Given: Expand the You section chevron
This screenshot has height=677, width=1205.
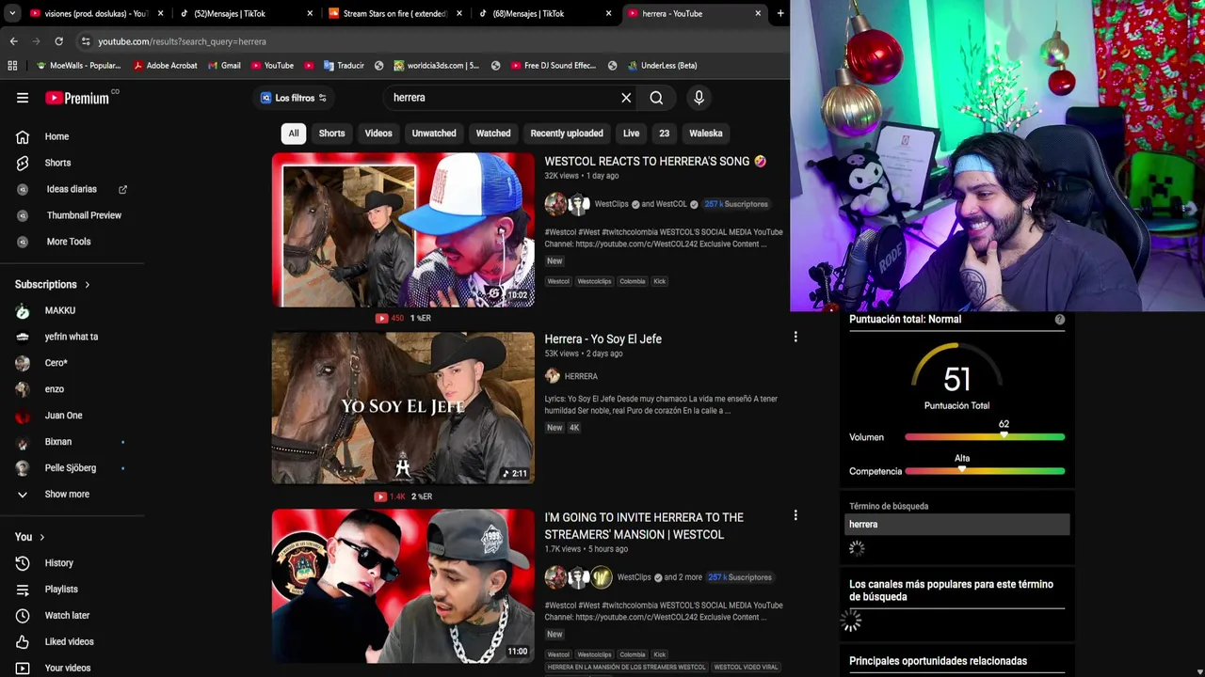Looking at the screenshot, I should tap(42, 537).
